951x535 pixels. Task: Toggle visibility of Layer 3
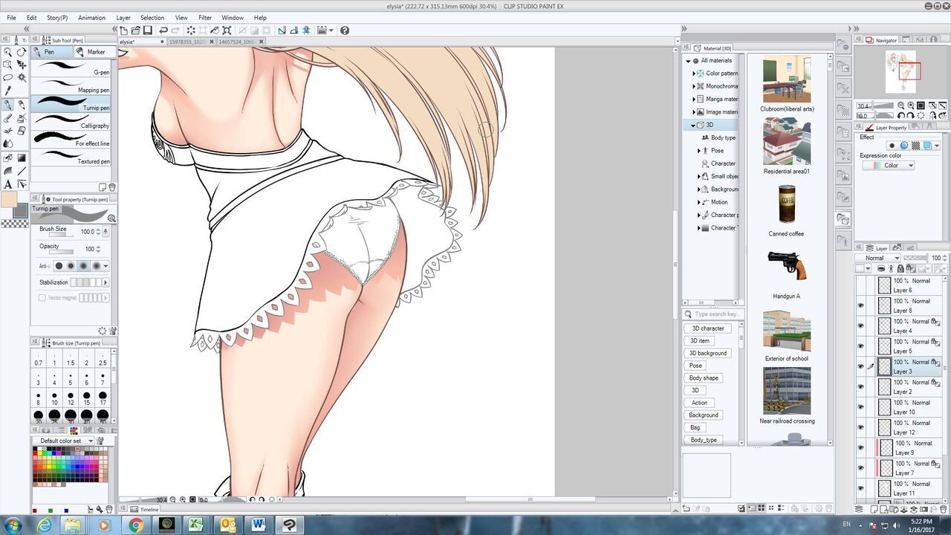pos(861,366)
